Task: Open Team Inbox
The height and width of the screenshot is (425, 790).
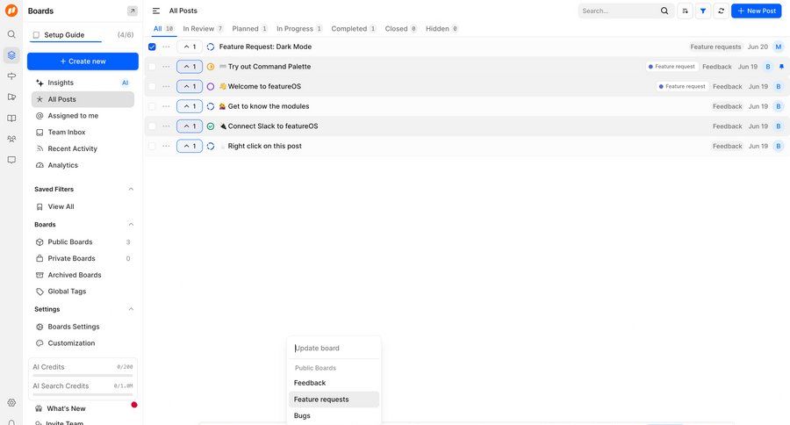Action: pyautogui.click(x=83, y=132)
